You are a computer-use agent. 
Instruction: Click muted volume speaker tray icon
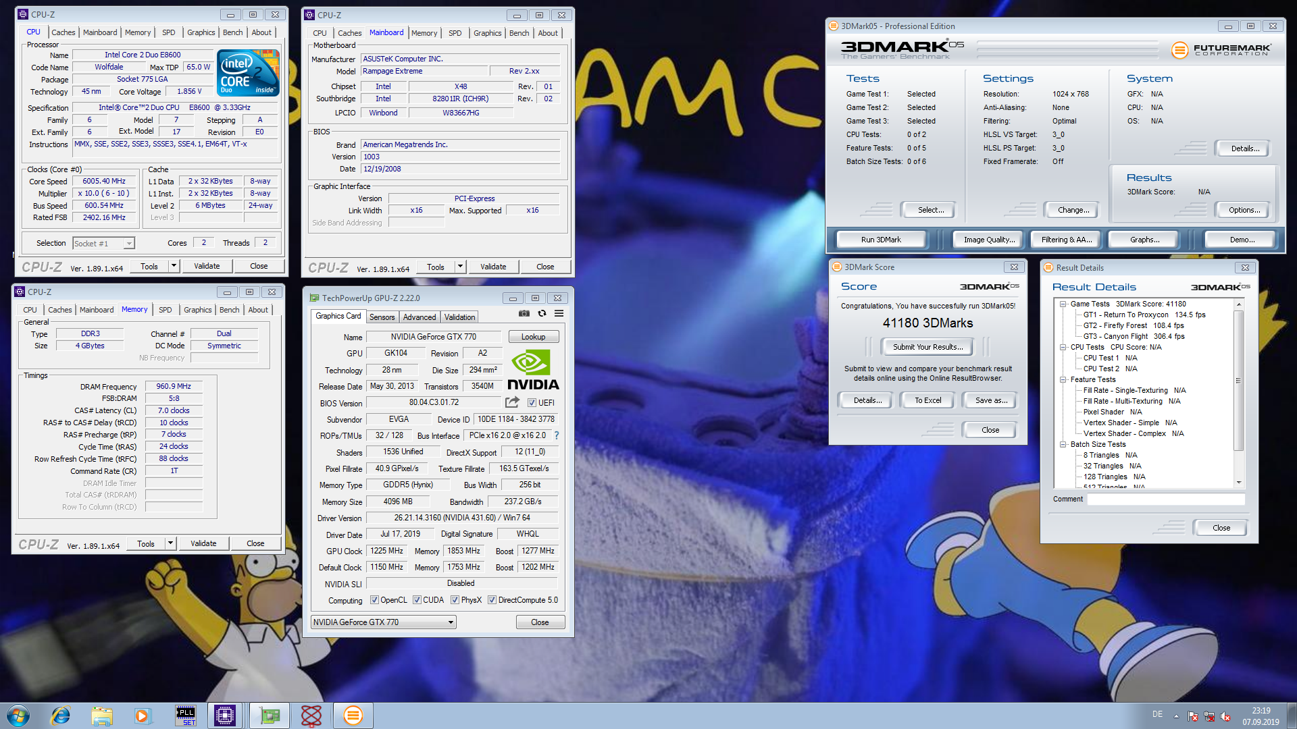coord(1225,716)
